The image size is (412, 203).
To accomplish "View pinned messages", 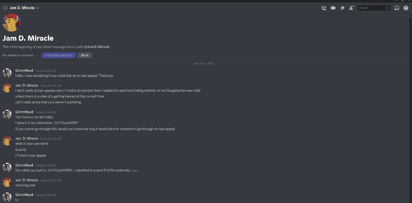I will [342, 8].
